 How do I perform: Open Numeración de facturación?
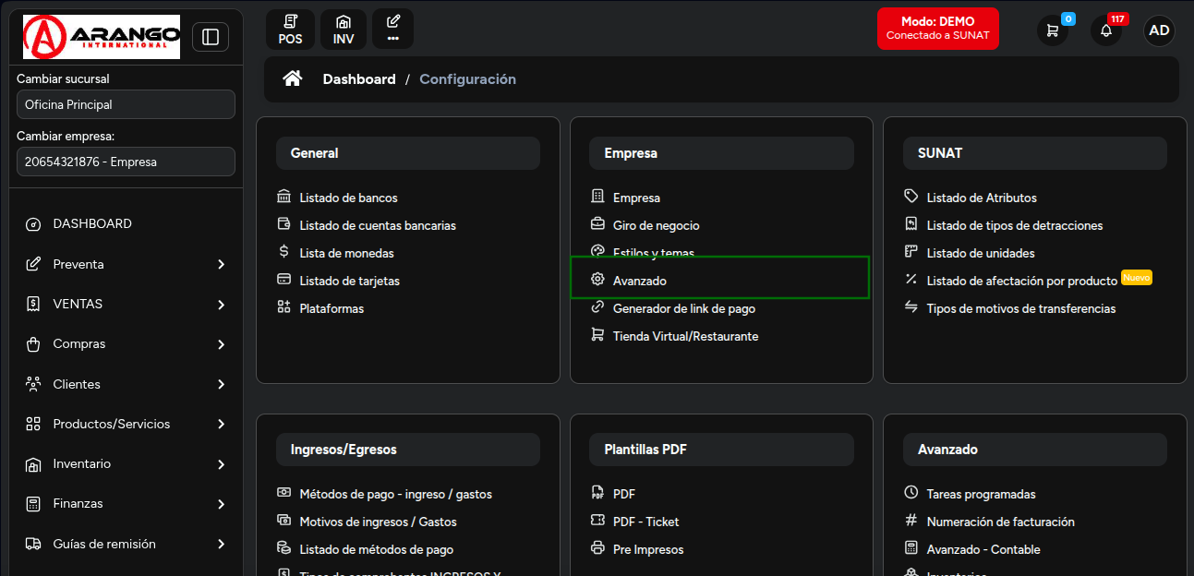point(1001,522)
